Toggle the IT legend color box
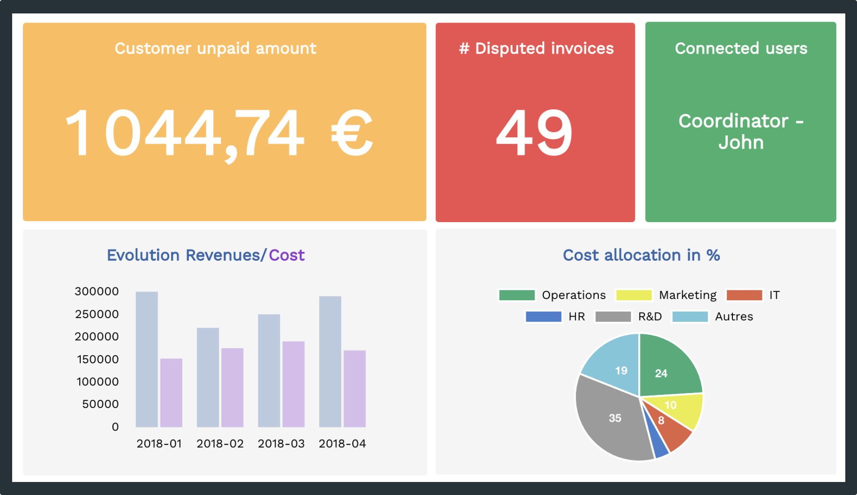This screenshot has height=495, width=857. [x=744, y=295]
